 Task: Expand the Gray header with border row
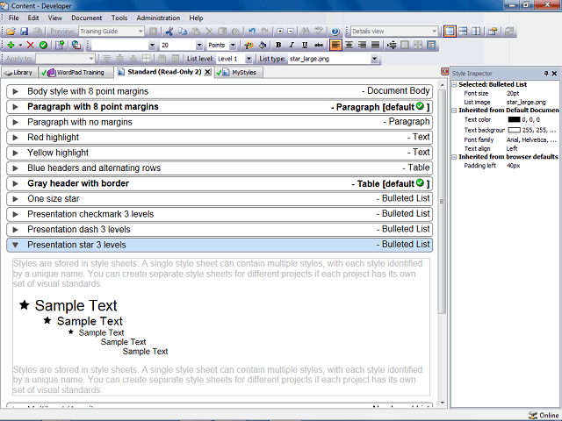click(15, 183)
